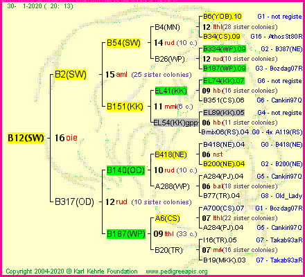Select the yellow B200(NE).04 entry

224,164
